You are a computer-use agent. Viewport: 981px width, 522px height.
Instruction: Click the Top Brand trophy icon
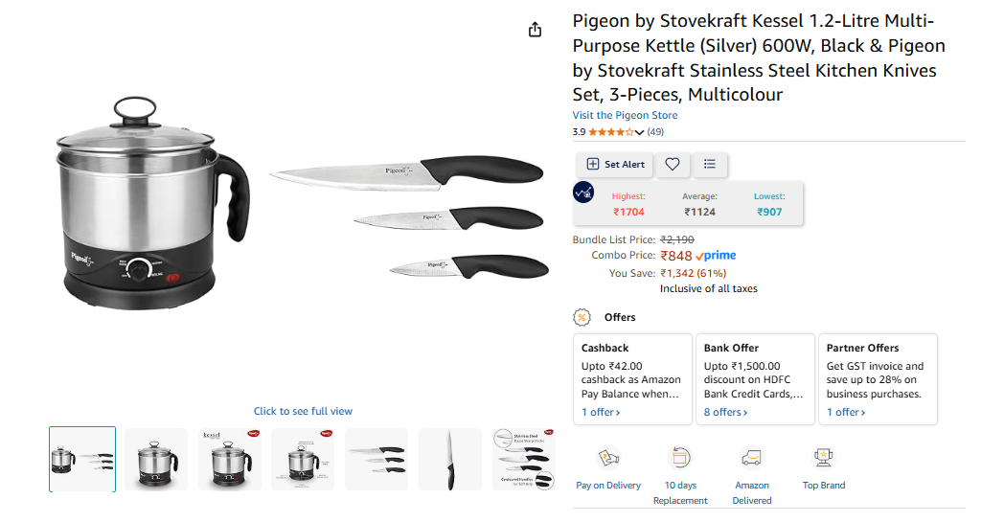[824, 458]
